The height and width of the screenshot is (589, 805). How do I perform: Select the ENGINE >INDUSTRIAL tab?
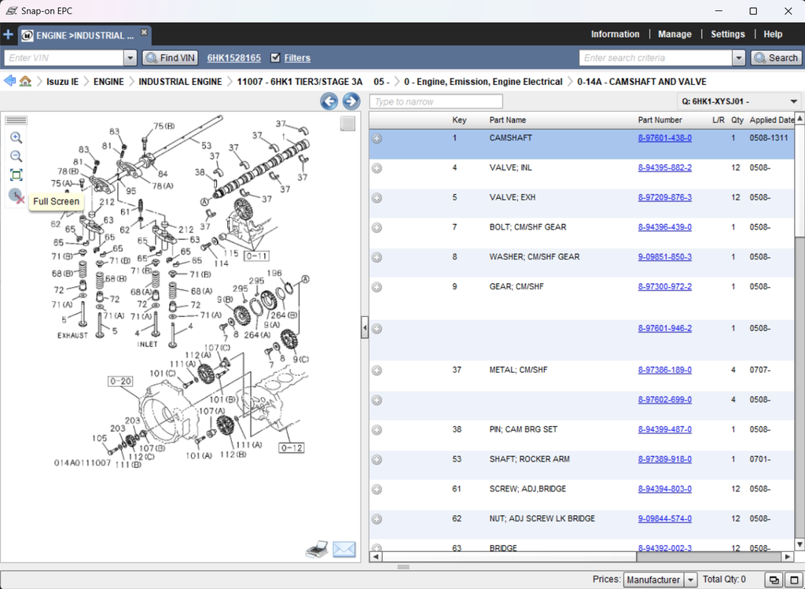point(85,35)
